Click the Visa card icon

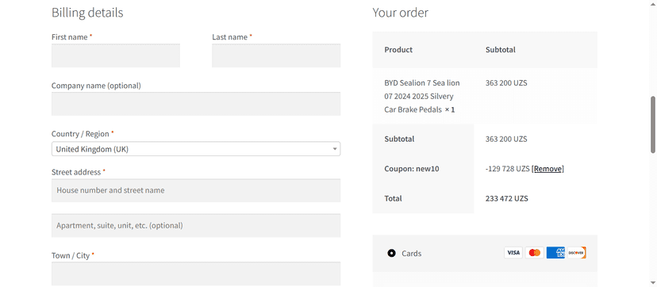click(x=513, y=253)
